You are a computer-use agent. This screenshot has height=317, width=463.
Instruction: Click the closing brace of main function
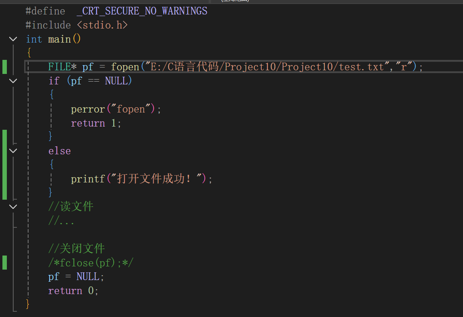(x=27, y=304)
